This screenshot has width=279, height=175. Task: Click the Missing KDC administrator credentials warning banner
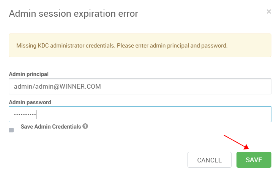[140, 45]
